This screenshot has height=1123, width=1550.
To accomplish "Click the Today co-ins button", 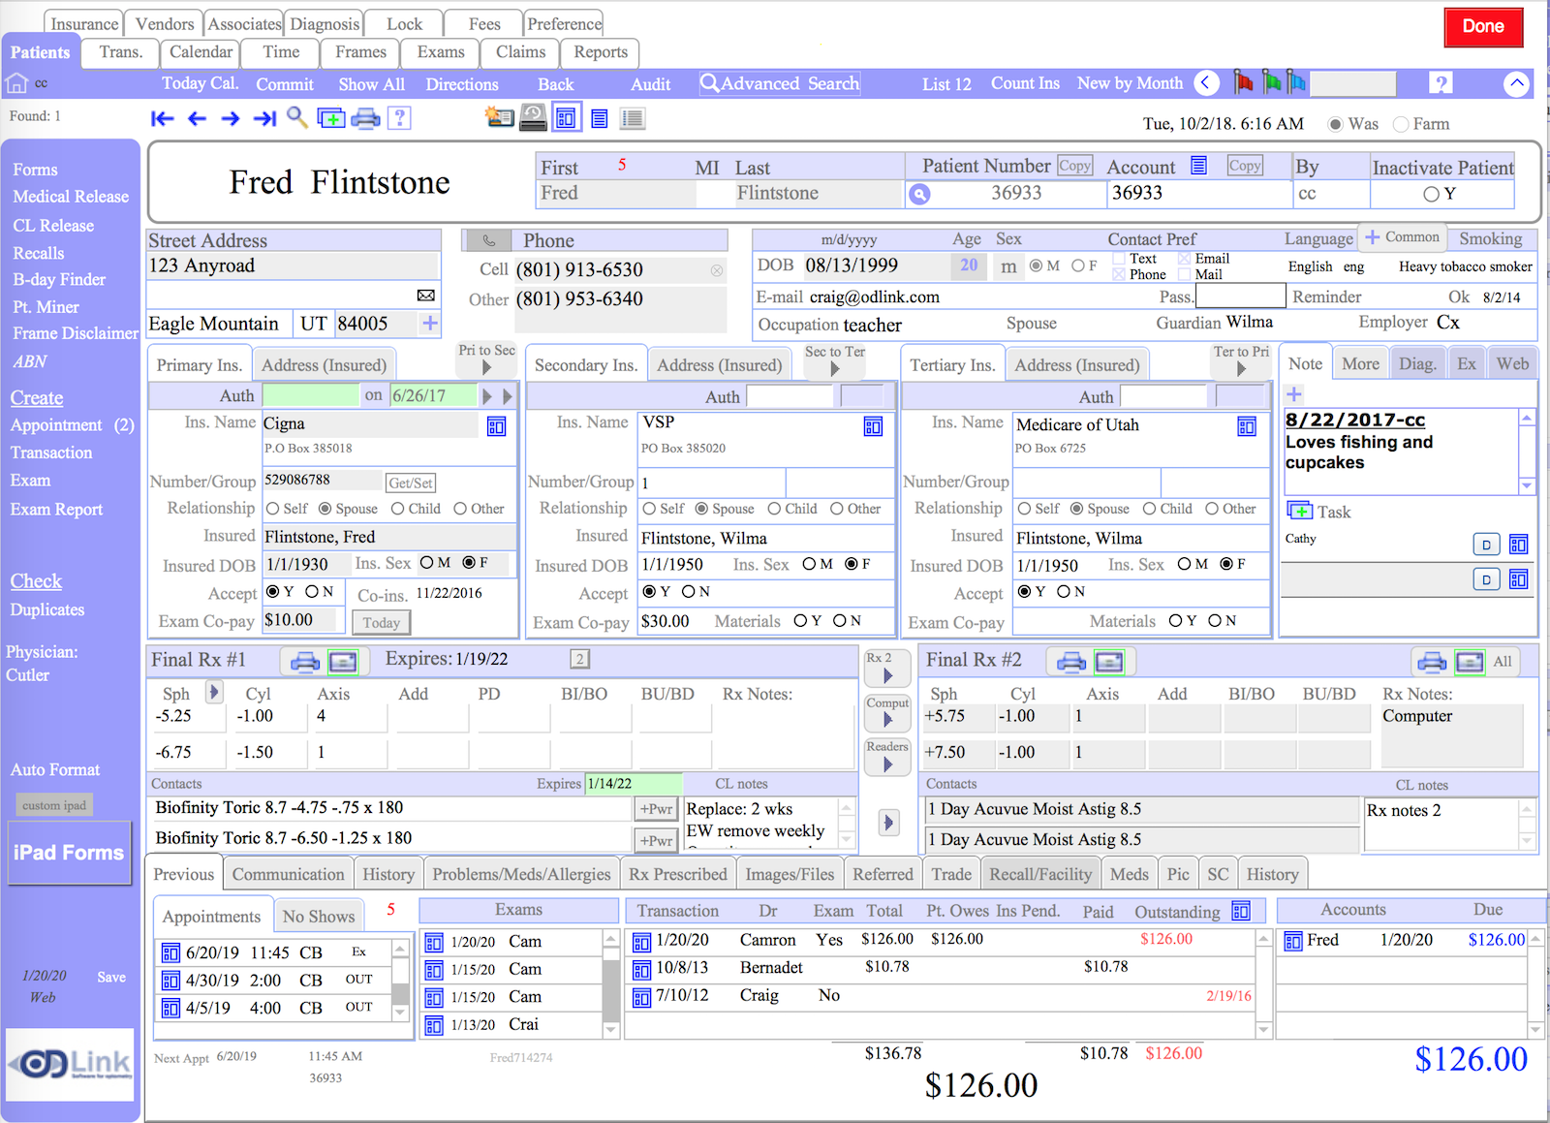I will coord(382,623).
